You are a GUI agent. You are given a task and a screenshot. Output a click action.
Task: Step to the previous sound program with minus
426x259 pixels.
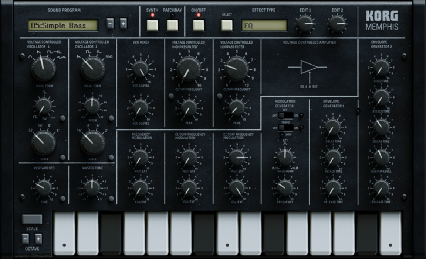tap(110, 24)
